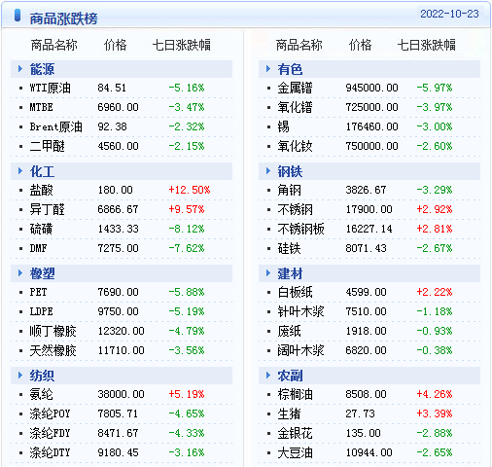Open 白板纸 commodity name
492x467 pixels.
click(295, 292)
